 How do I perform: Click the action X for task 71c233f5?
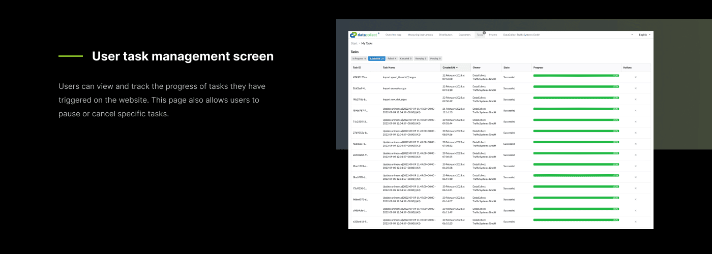(635, 122)
